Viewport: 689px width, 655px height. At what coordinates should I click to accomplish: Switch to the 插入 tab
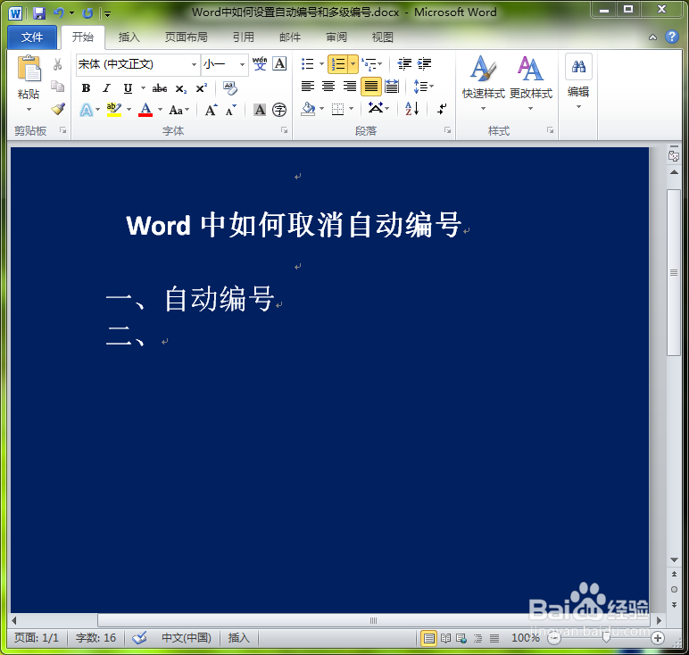[129, 37]
